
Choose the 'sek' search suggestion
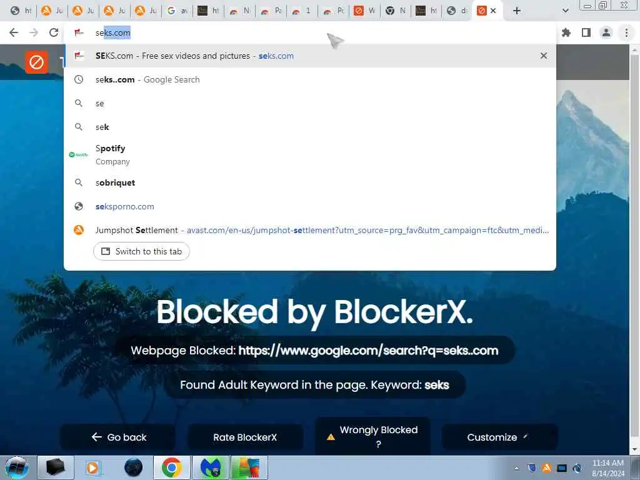(x=310, y=127)
